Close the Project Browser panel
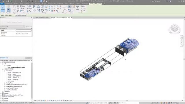Viewport: 185px width, 104px height. (x=32, y=60)
